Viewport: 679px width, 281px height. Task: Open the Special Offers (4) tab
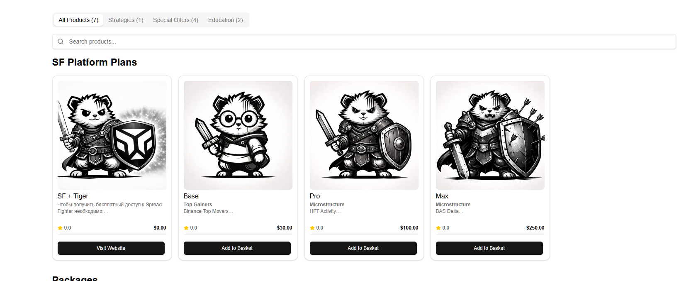pos(175,20)
